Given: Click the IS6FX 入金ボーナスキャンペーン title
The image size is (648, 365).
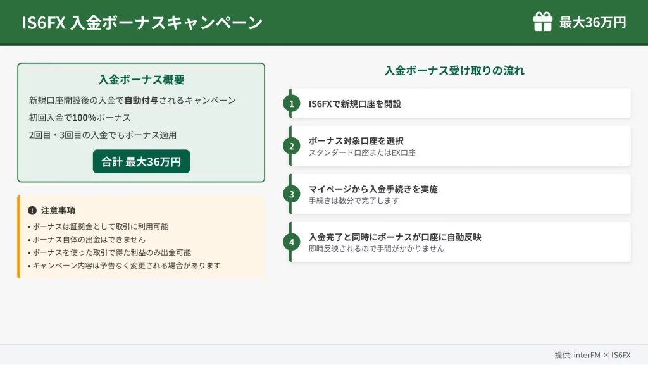Looking at the screenshot, I should pos(142,23).
